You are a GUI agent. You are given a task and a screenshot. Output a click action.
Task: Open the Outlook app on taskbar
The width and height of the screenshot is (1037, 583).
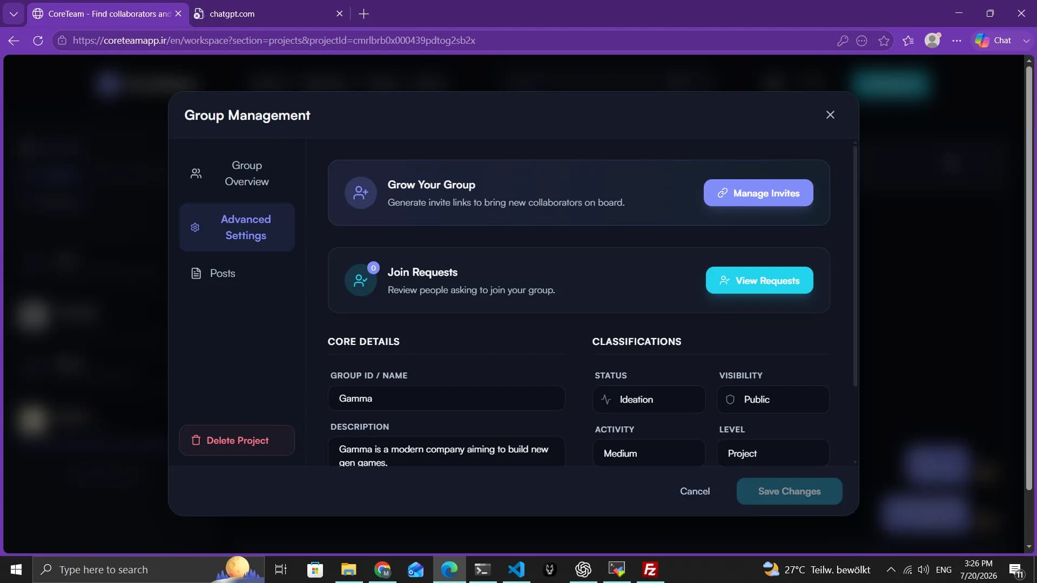(x=416, y=570)
